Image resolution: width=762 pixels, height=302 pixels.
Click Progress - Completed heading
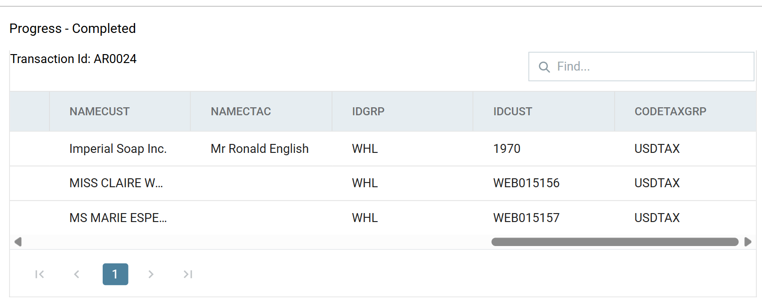(x=73, y=29)
